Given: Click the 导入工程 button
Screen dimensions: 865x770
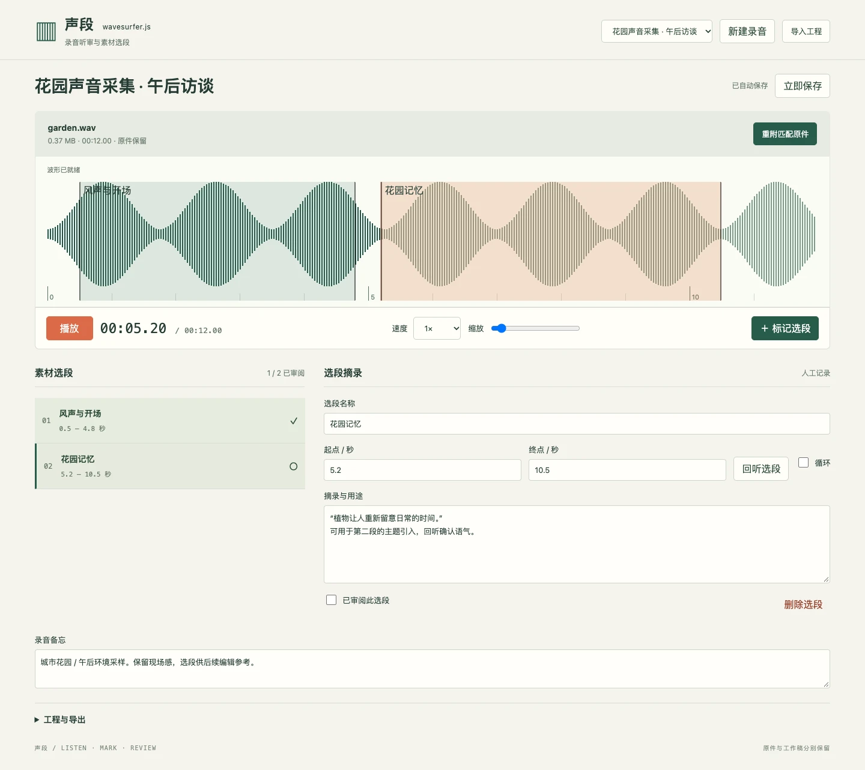Looking at the screenshot, I should (806, 31).
